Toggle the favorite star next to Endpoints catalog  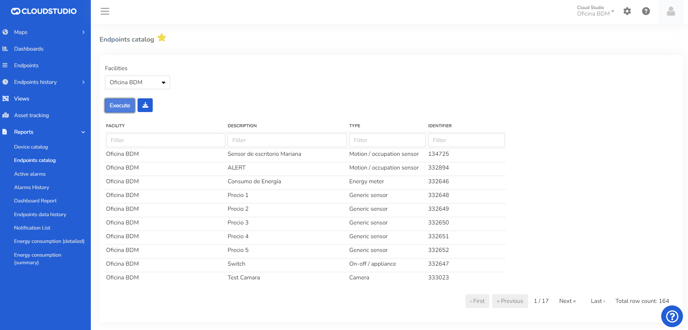[162, 38]
